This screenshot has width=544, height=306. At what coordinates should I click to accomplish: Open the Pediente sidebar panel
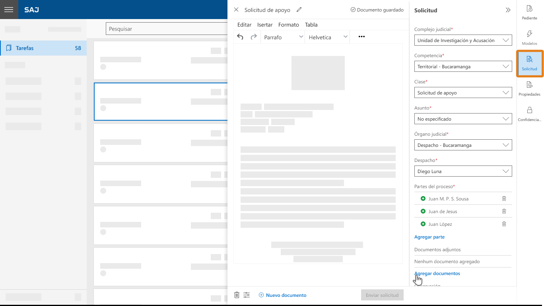coord(530,13)
